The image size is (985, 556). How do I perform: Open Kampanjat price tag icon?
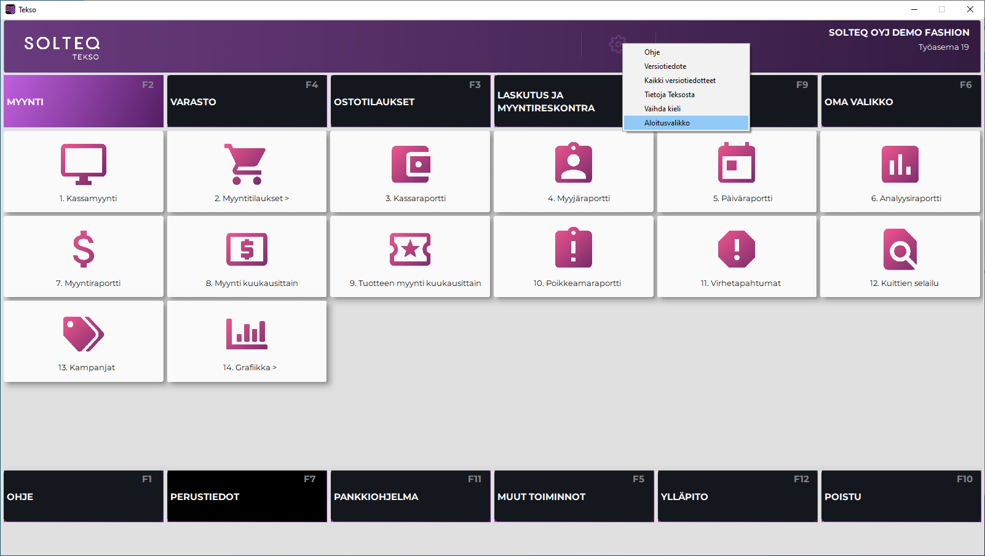(x=84, y=334)
